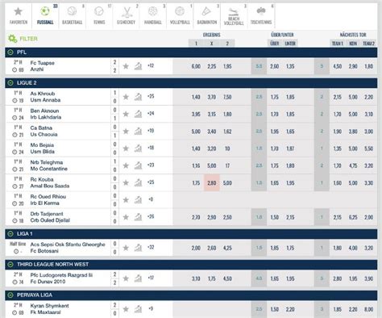Open statistics chart for As Khroub match
This screenshot has height=318, width=382.
(138, 97)
